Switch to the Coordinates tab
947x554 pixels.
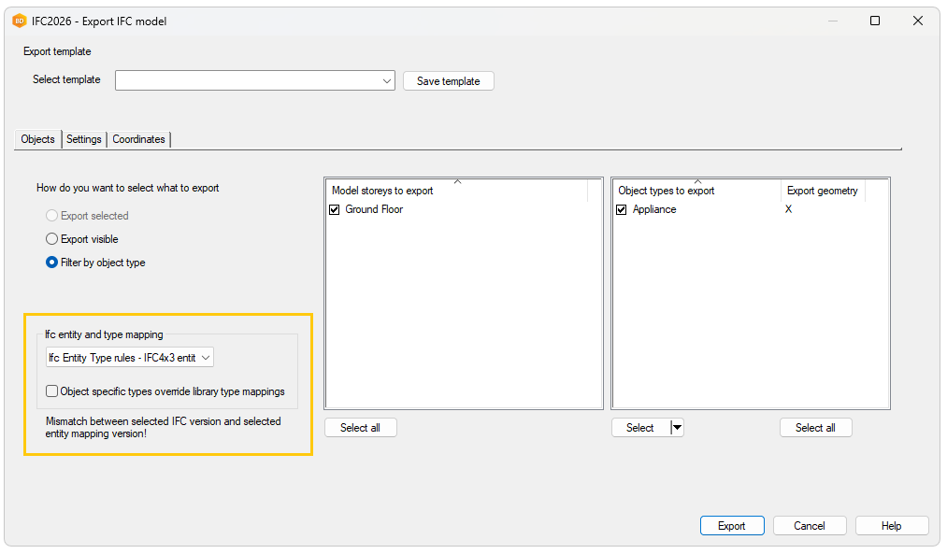point(138,139)
